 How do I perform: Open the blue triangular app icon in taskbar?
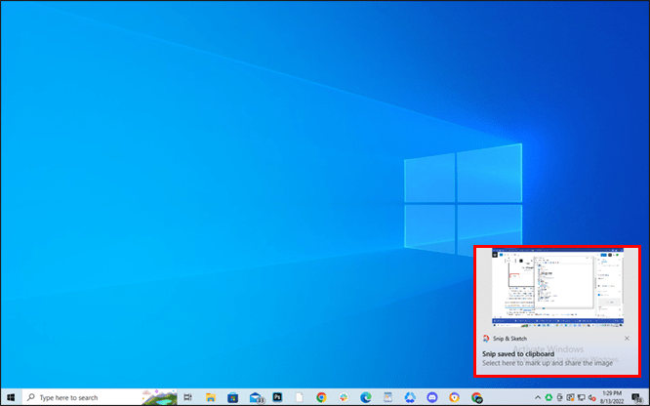pos(410,397)
